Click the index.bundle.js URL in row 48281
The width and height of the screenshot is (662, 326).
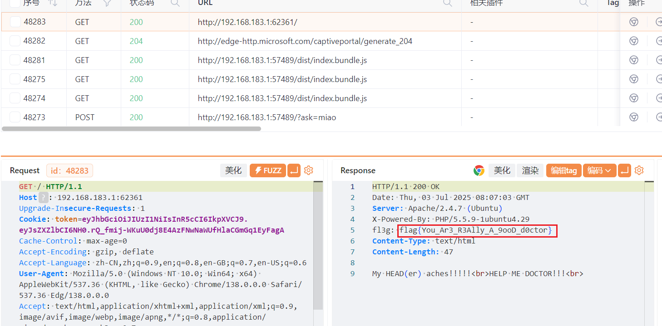(282, 60)
